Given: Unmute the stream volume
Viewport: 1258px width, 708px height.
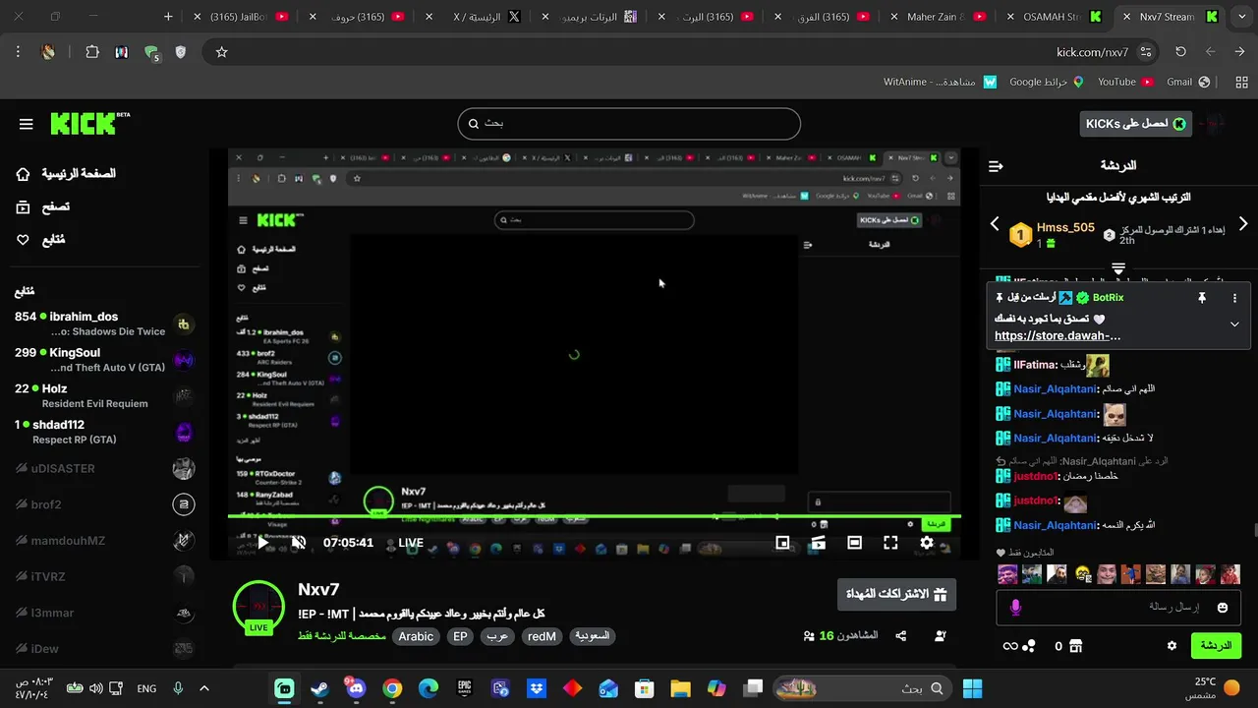Looking at the screenshot, I should (x=299, y=542).
